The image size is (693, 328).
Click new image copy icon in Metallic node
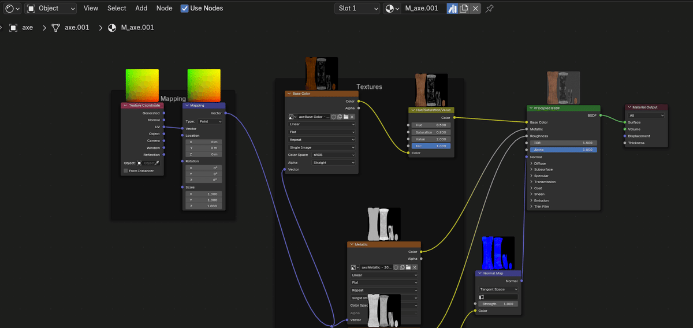point(403,267)
